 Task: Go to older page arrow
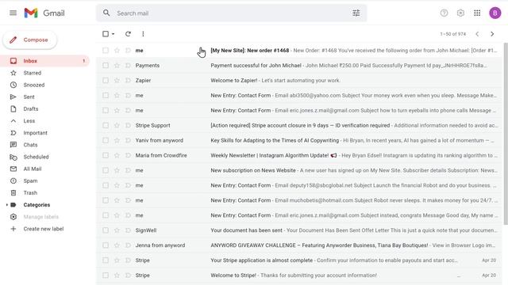[x=492, y=33]
